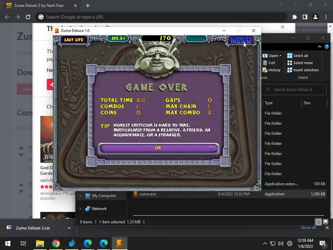The image size is (333, 250).
Task: Switch to Zuma game taskbar icon
Action: [x=120, y=243]
